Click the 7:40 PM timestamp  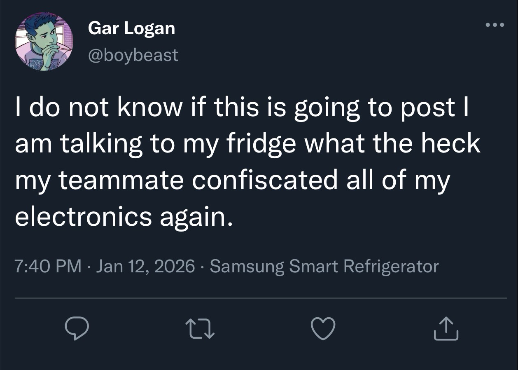click(48, 266)
